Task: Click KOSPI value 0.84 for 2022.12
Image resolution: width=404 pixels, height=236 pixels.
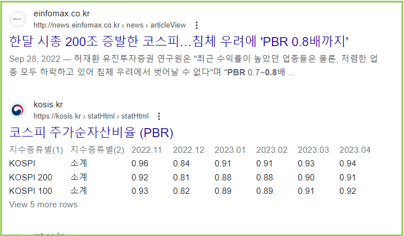Action: 181,164
